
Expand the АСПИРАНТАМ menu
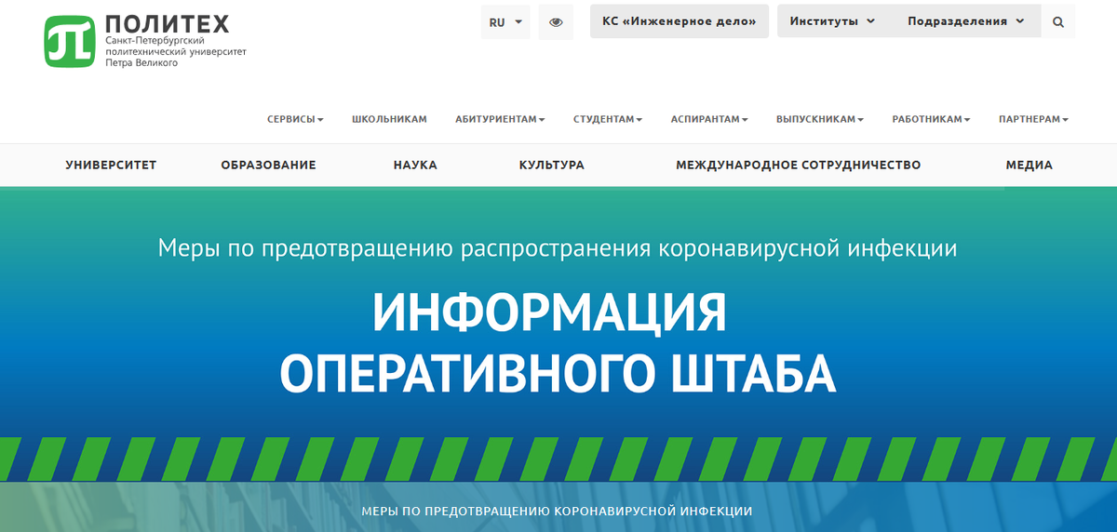(709, 119)
